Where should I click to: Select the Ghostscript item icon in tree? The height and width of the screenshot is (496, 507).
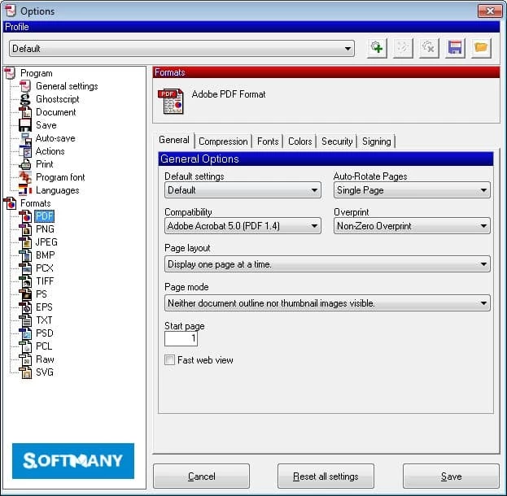coord(25,99)
